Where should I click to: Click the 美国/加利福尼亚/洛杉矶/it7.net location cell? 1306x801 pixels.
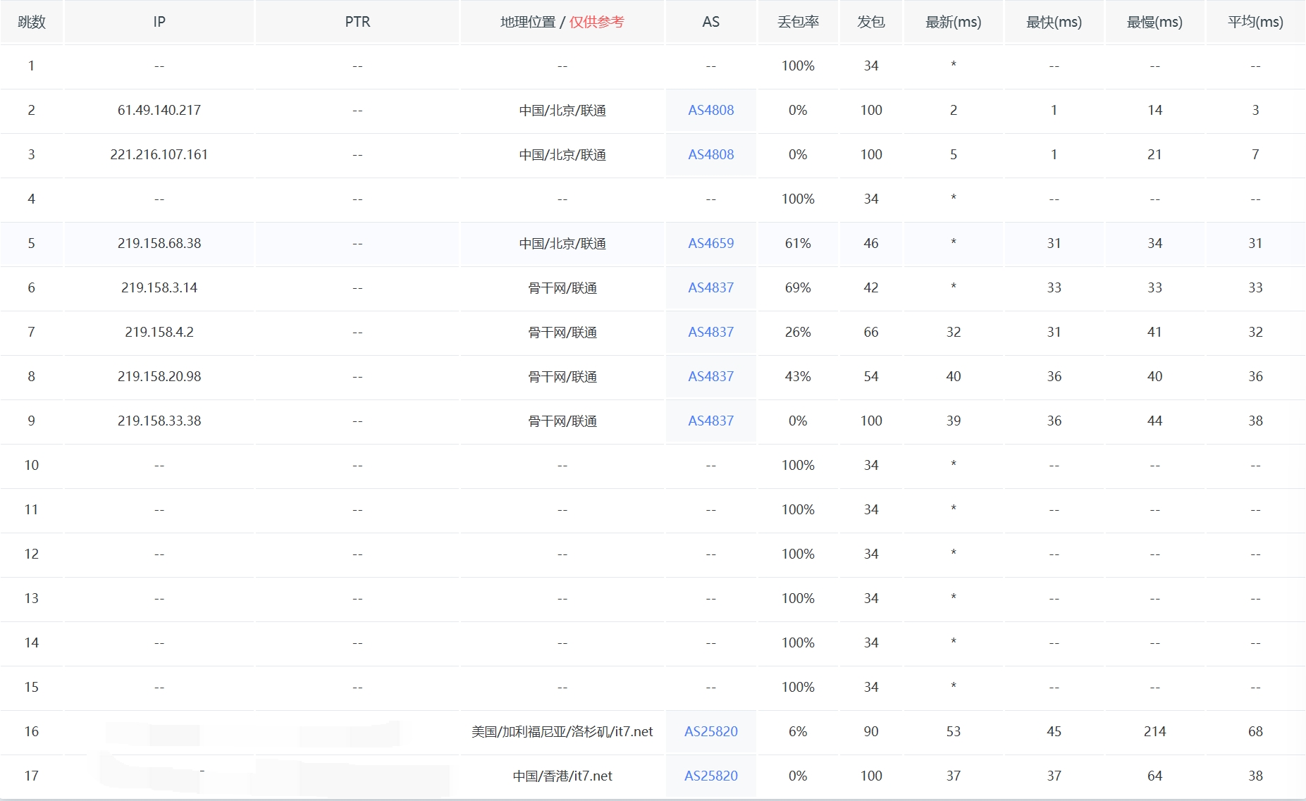click(x=562, y=732)
